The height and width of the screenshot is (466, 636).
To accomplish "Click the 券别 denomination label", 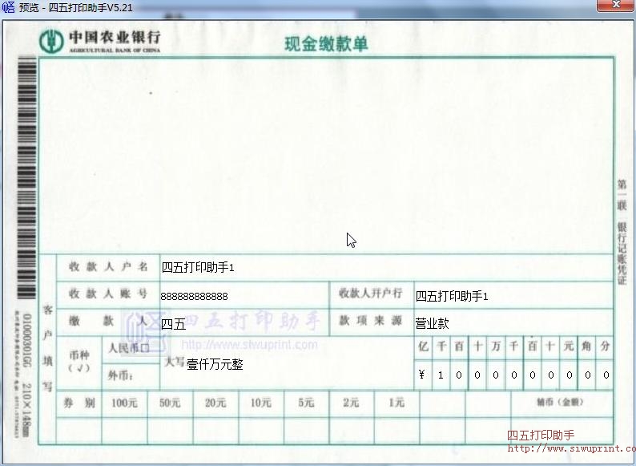I will tap(79, 403).
